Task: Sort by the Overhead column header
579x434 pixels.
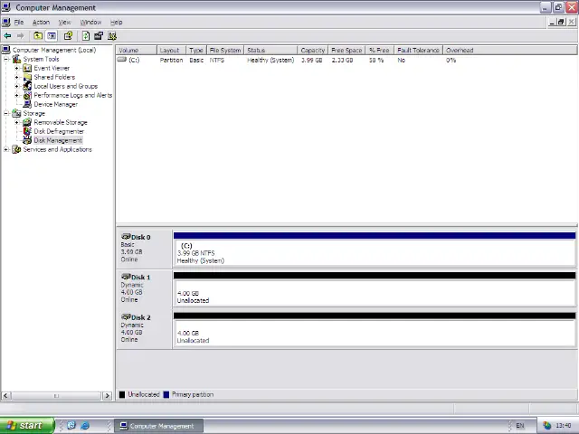Action: (509, 51)
